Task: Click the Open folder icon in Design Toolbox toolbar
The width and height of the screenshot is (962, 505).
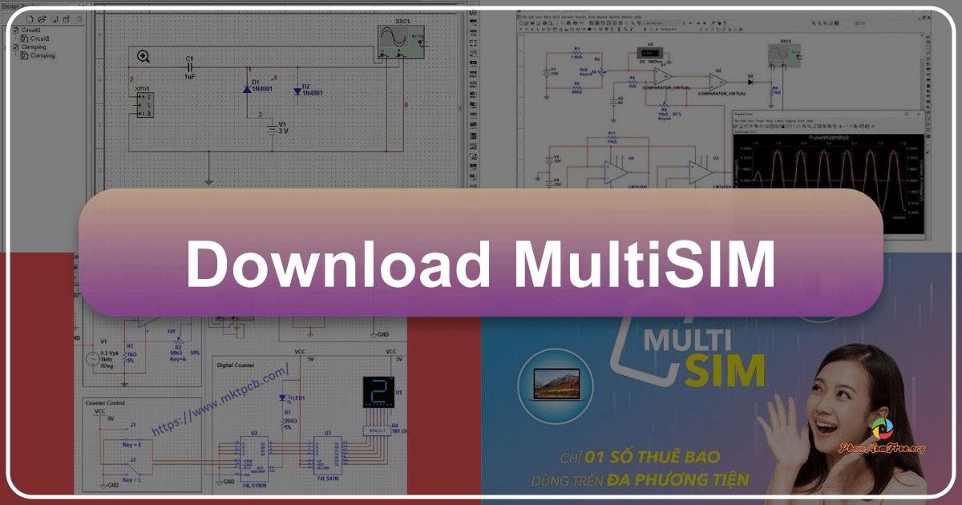Action: (42, 19)
